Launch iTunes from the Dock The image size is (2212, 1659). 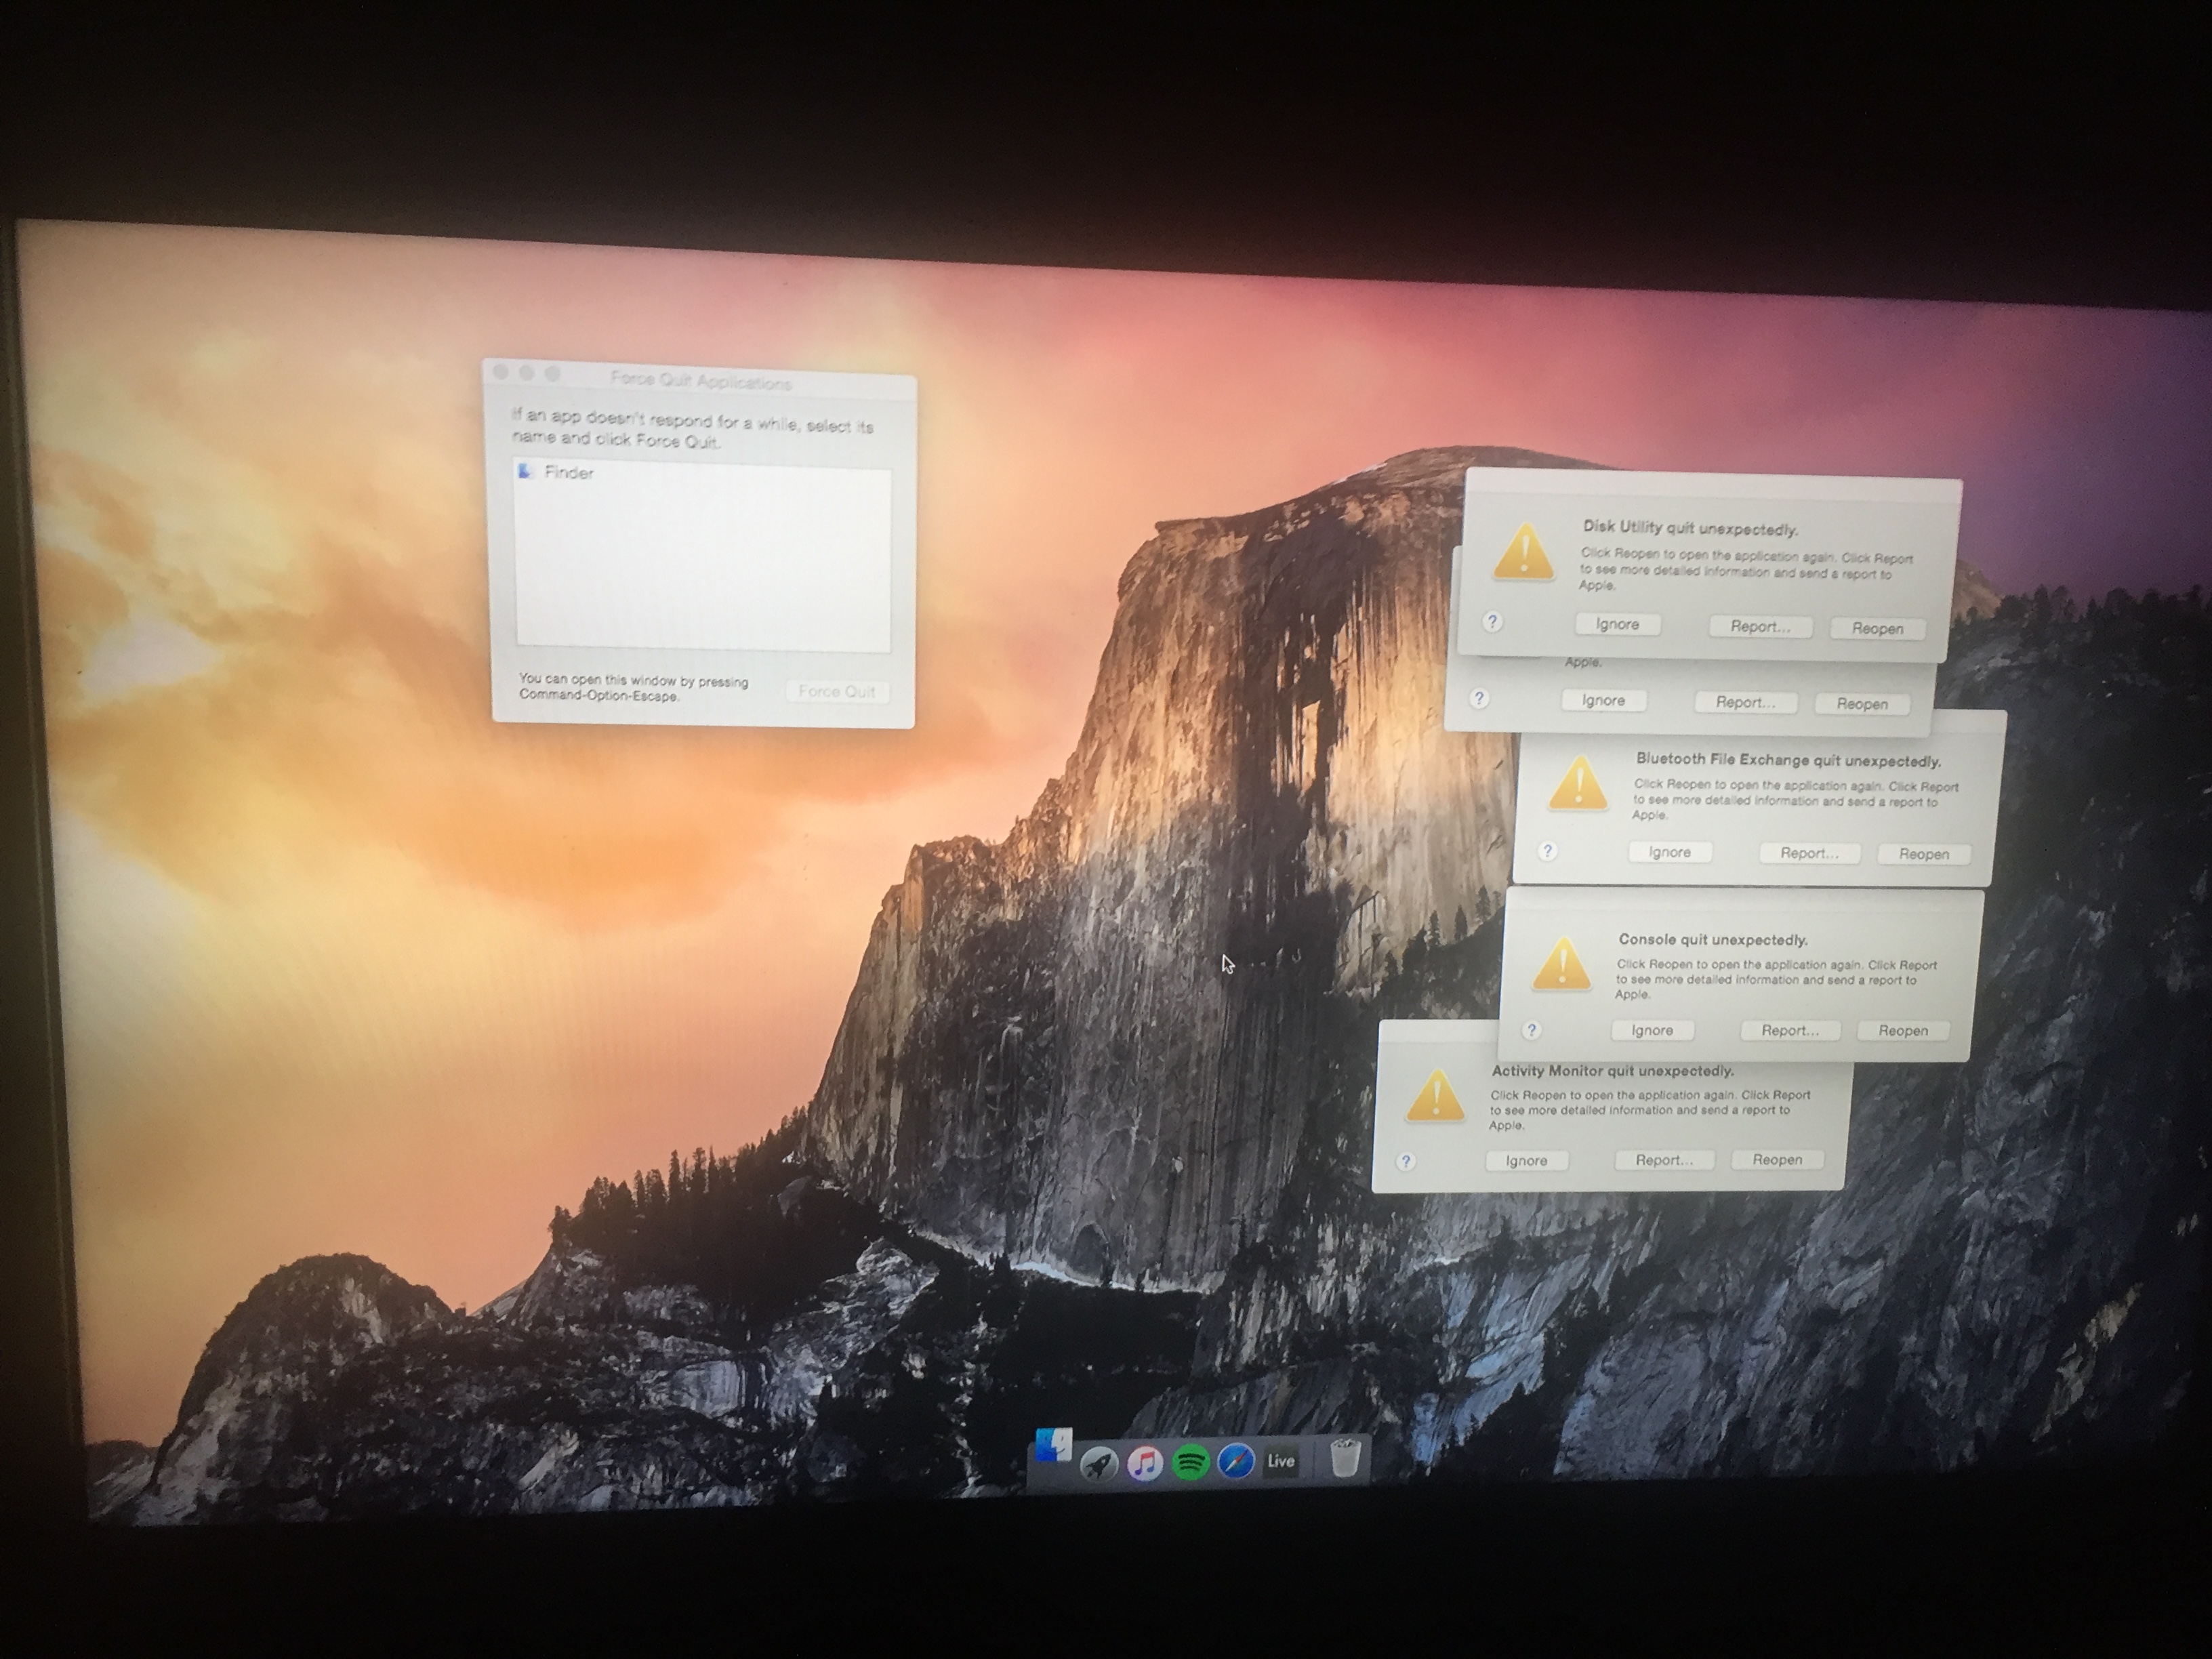tap(1144, 1464)
